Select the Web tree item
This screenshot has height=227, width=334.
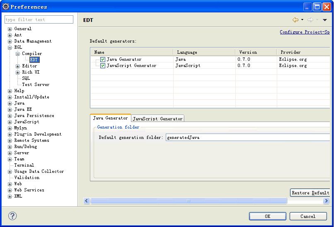(18, 184)
